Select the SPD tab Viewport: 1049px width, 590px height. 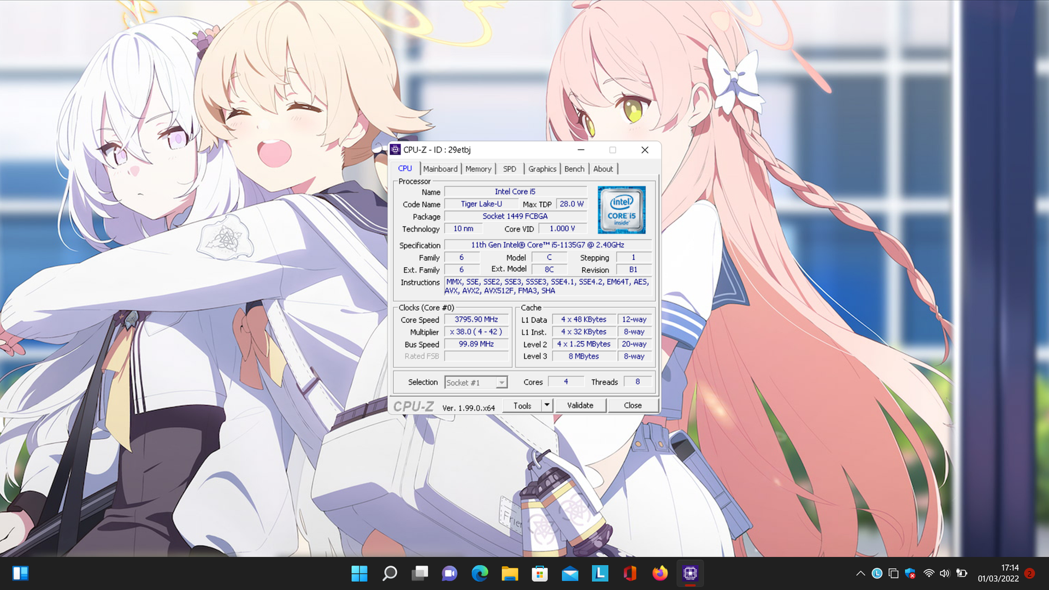pyautogui.click(x=510, y=169)
